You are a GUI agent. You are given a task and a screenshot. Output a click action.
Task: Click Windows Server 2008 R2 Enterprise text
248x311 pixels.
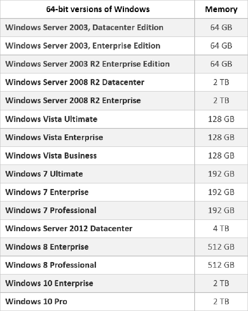[x=73, y=101]
